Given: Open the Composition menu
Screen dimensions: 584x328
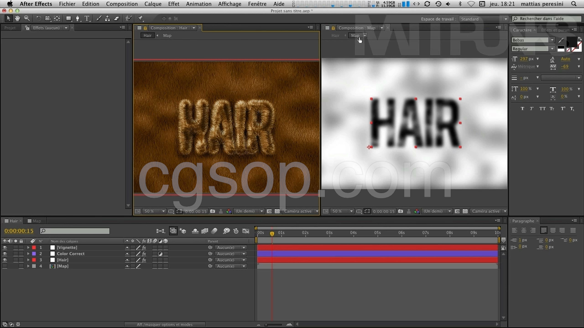Looking at the screenshot, I should tap(122, 4).
